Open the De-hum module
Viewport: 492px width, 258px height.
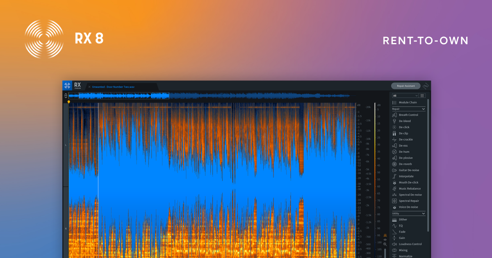click(401, 152)
